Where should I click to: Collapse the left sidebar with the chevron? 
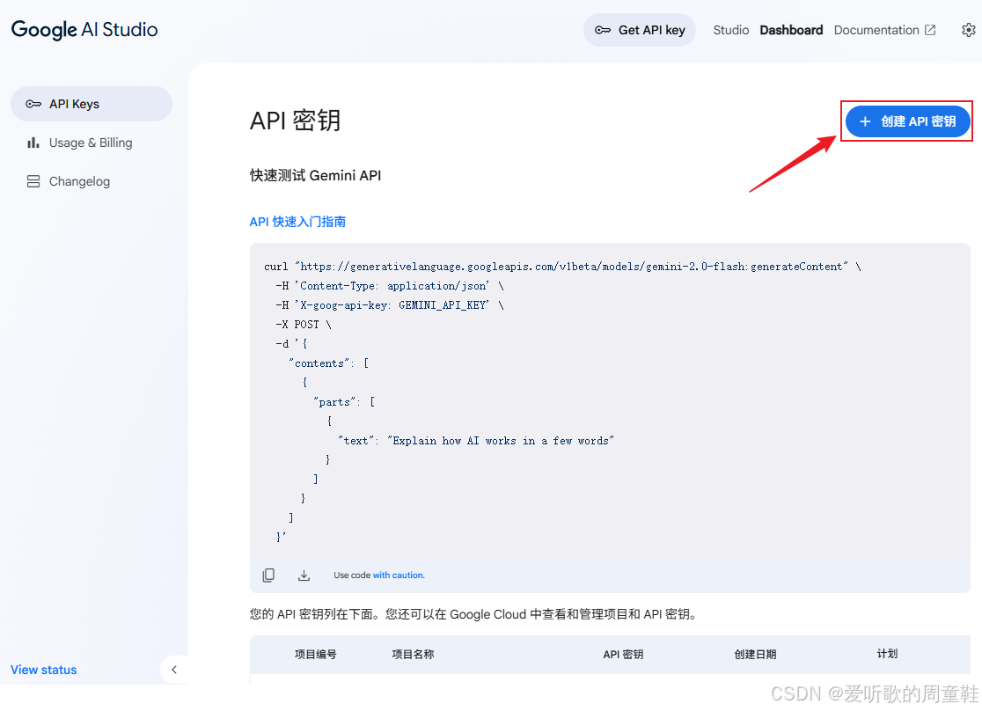[x=173, y=670]
